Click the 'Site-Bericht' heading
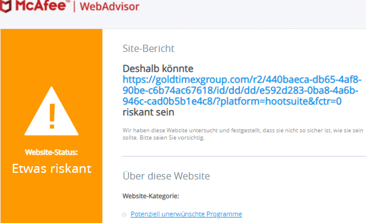 (x=148, y=48)
